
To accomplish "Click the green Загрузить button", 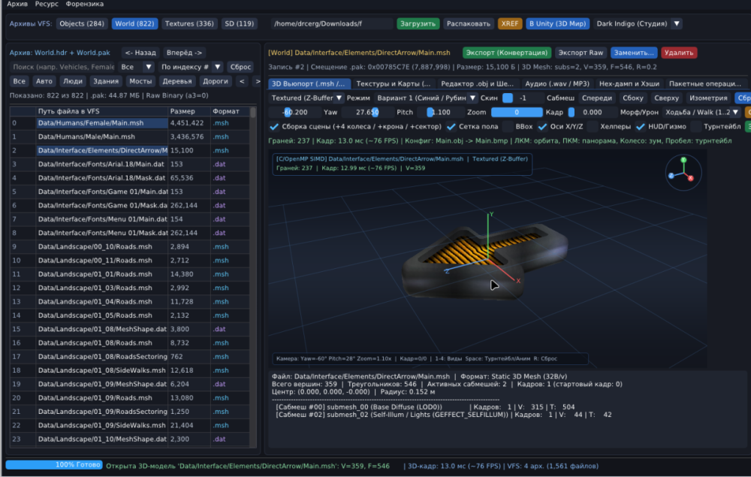I will point(418,23).
